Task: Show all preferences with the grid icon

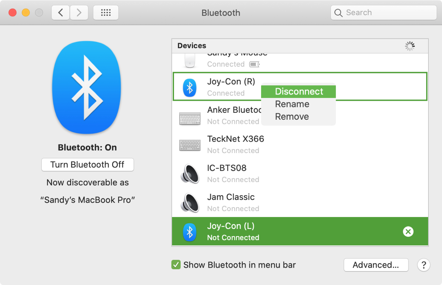Action: pyautogui.click(x=106, y=13)
